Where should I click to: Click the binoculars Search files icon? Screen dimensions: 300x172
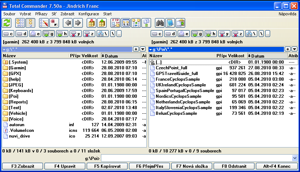pos(160,23)
